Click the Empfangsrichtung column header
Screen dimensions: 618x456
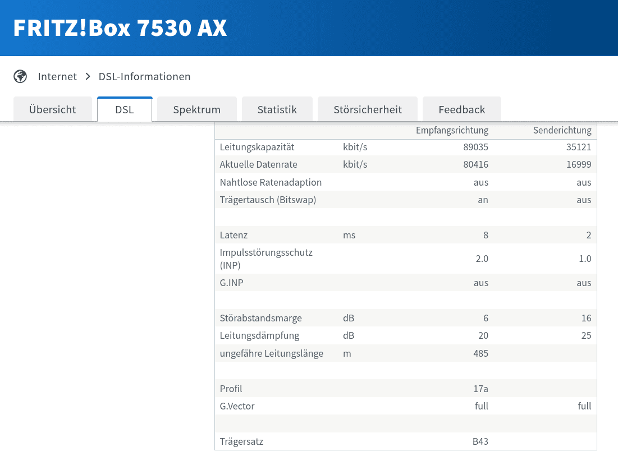(452, 130)
